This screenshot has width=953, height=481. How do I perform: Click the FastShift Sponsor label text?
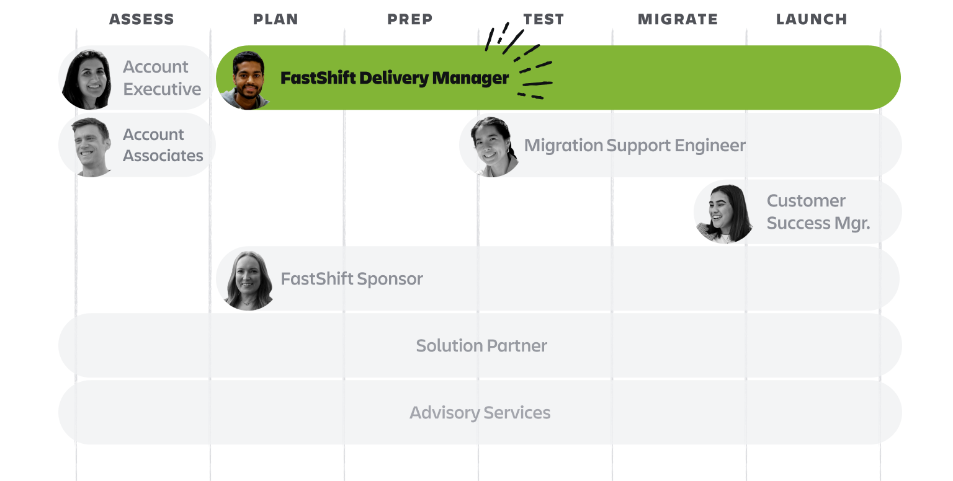[x=352, y=279]
